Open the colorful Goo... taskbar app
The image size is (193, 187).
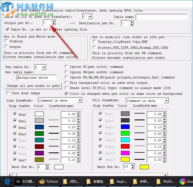pos(186,182)
